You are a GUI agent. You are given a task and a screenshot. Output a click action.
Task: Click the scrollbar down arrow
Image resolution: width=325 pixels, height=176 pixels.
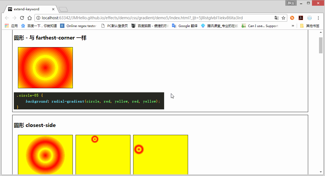[321, 172]
